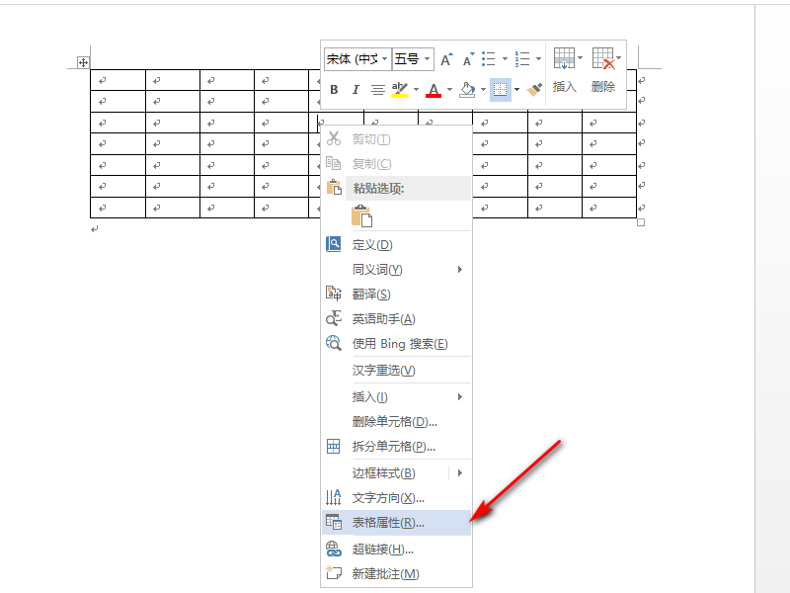Apply yellow text highlight color
Viewport: 790px width, 593px height.
400,90
